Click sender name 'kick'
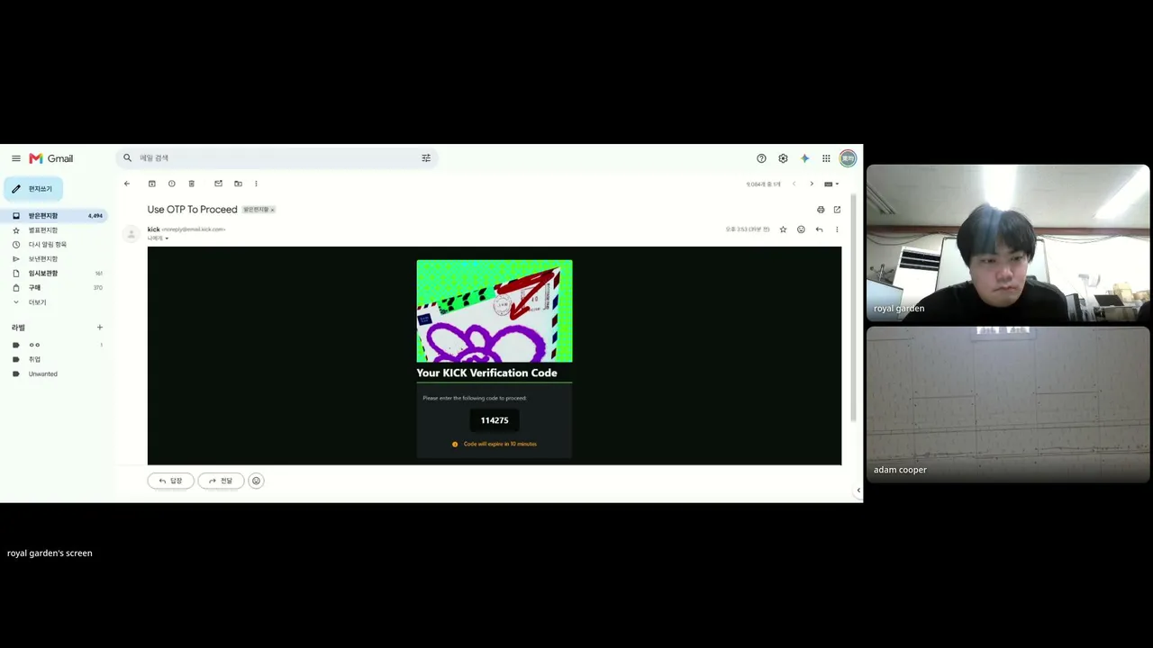The height and width of the screenshot is (648, 1153). [154, 229]
